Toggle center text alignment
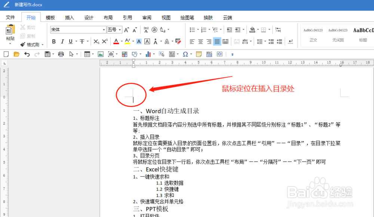This screenshot has width=374, height=217. click(200, 41)
